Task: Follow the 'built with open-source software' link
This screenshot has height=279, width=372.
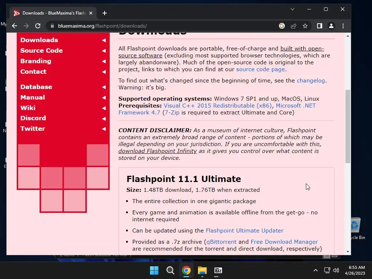Action: pos(302,49)
